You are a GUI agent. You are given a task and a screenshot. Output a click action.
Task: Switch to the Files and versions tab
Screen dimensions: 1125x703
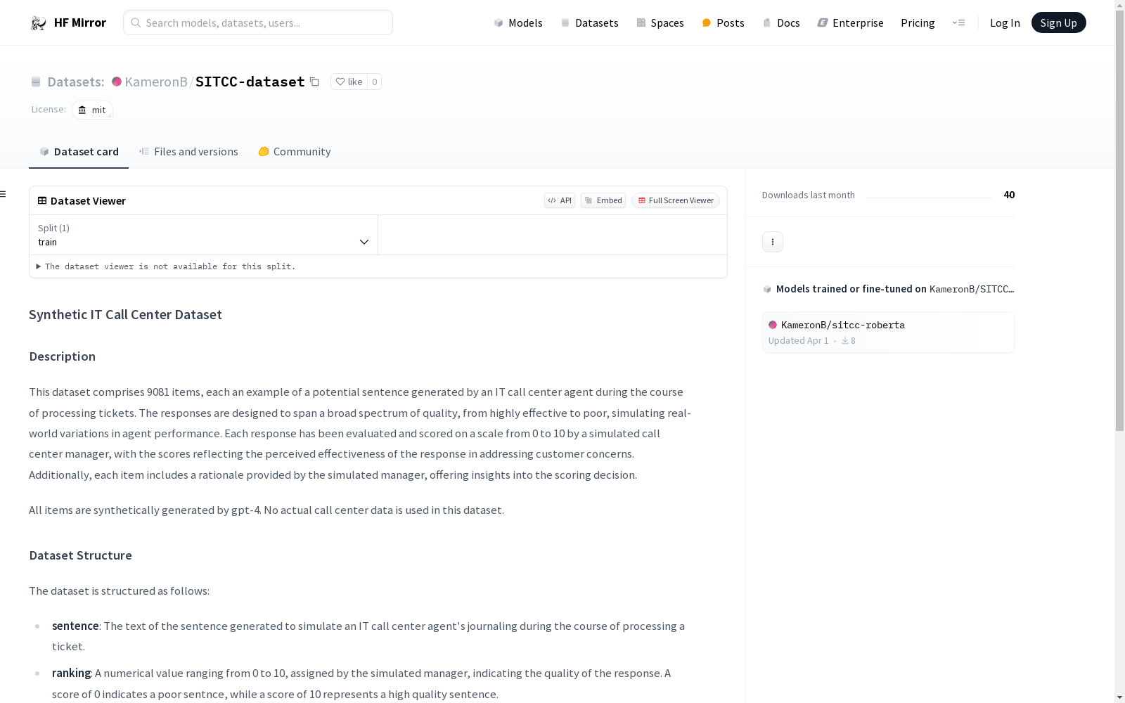pos(188,152)
